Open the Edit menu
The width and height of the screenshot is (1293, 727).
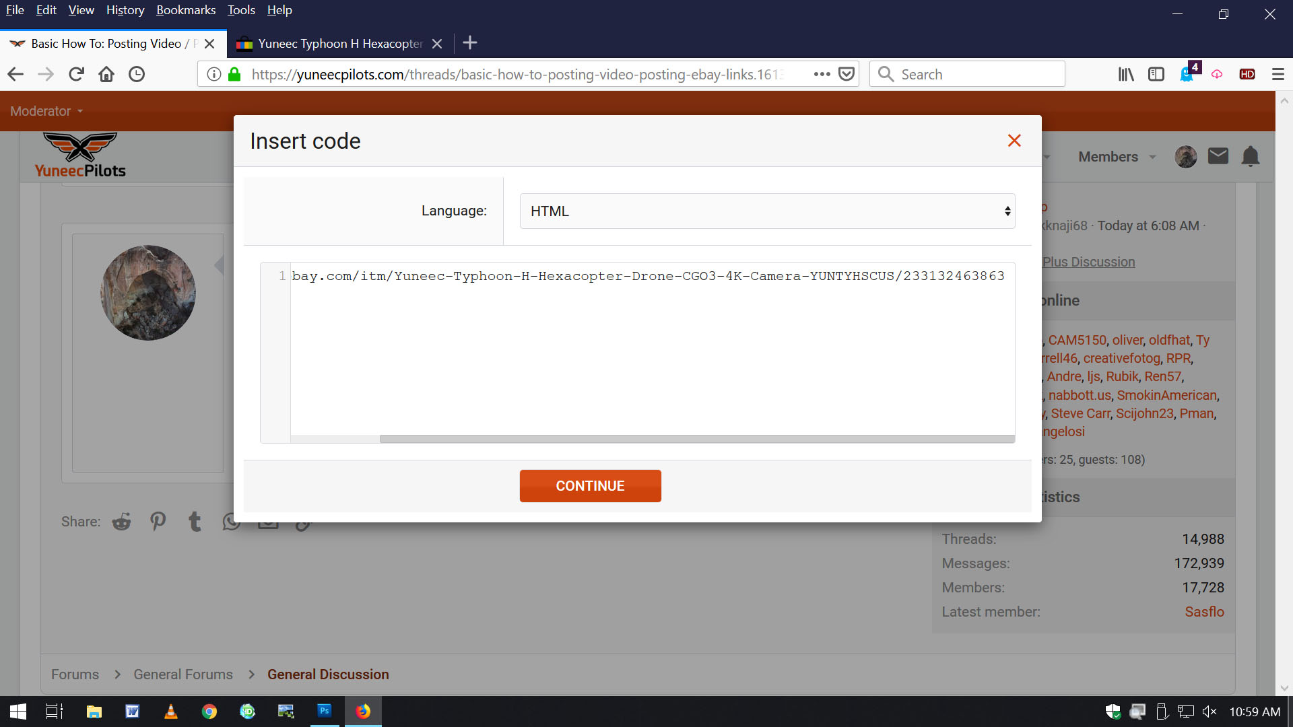[46, 10]
